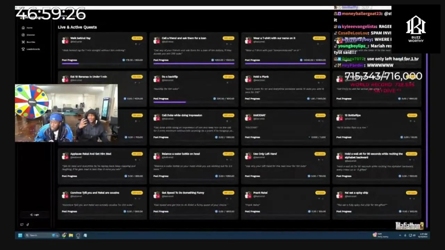The image size is (445, 250).
Task: Click the webcam overlay with spinning wheel
Action: point(66,113)
